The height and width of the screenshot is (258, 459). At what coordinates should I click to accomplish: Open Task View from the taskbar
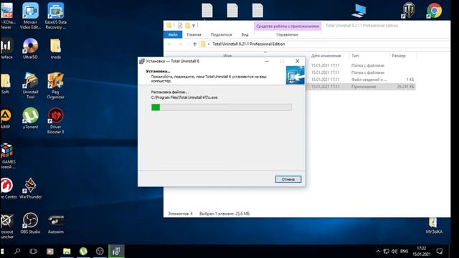34,251
